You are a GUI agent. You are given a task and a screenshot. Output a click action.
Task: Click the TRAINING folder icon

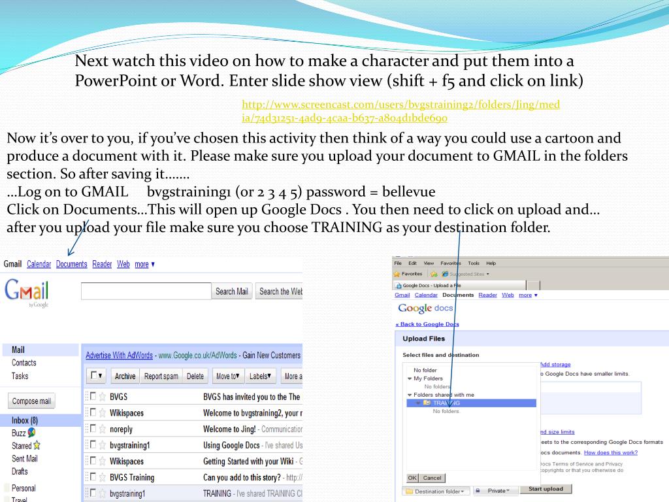[x=427, y=403]
